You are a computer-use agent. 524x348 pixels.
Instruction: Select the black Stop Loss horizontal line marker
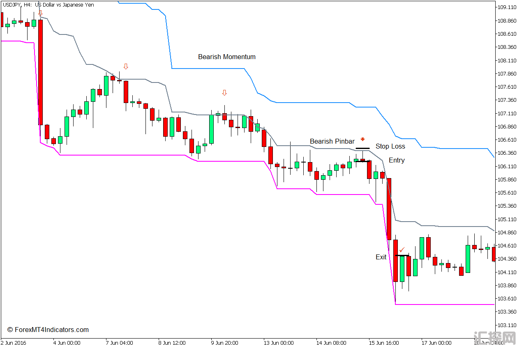coord(362,148)
